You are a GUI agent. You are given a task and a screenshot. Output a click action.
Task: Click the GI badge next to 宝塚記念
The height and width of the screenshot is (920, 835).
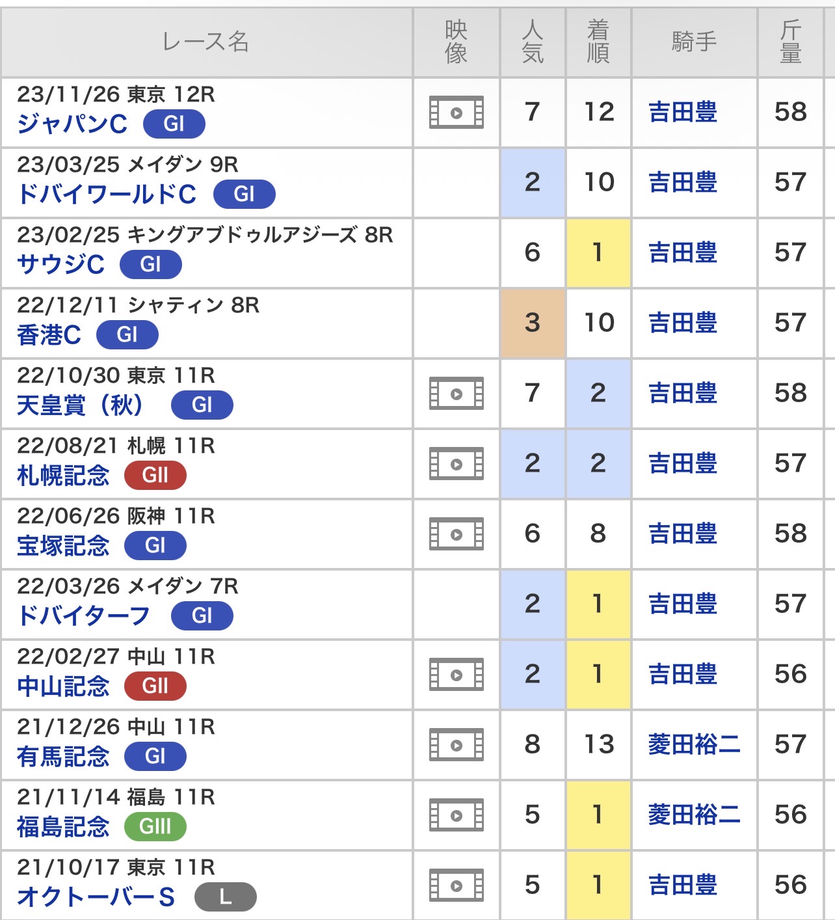tap(155, 545)
